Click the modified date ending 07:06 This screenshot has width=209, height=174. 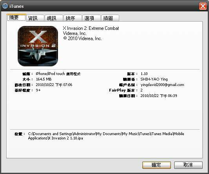tap(54, 85)
